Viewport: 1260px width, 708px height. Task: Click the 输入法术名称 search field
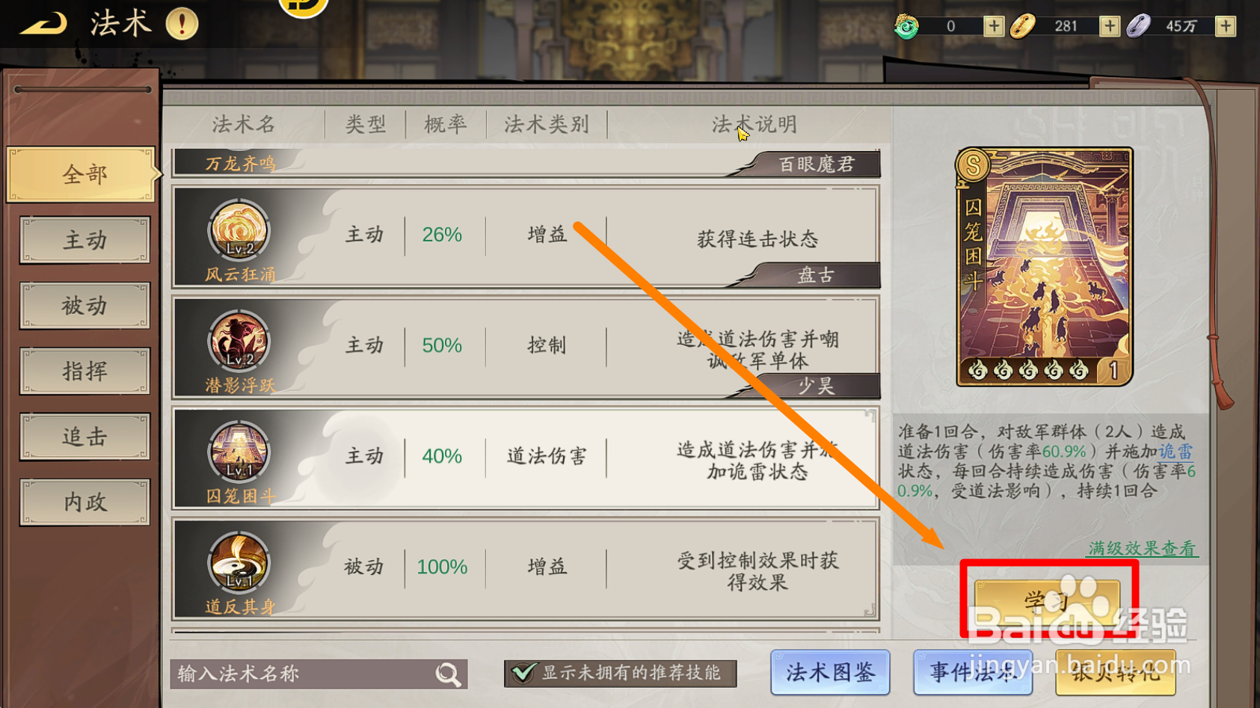pyautogui.click(x=319, y=674)
